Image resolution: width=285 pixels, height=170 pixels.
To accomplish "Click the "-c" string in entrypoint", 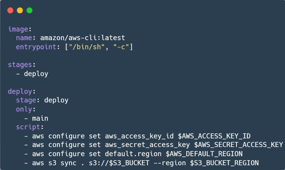I will click(x=121, y=47).
